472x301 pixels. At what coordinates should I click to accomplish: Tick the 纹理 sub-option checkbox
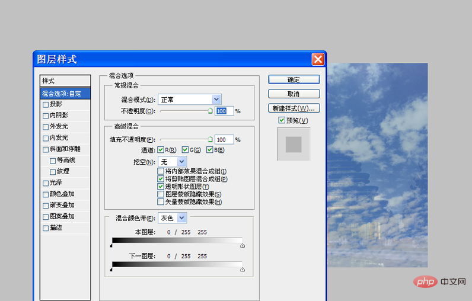click(x=53, y=172)
